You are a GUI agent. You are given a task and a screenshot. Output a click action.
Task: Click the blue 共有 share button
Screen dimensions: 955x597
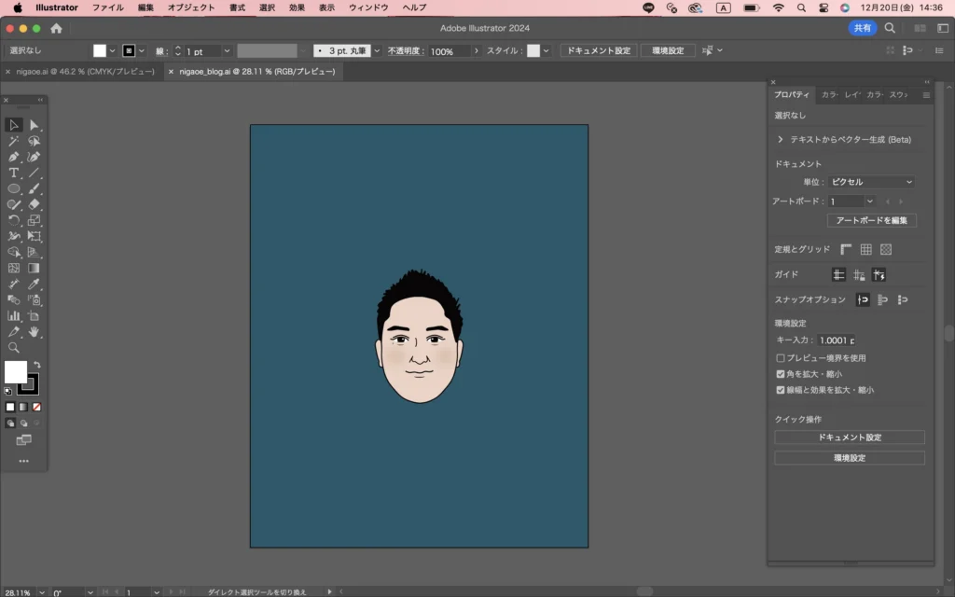click(862, 29)
